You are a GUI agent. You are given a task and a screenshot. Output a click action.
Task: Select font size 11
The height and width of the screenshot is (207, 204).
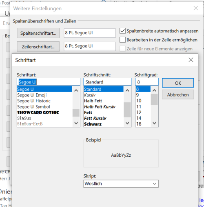coord(143,107)
